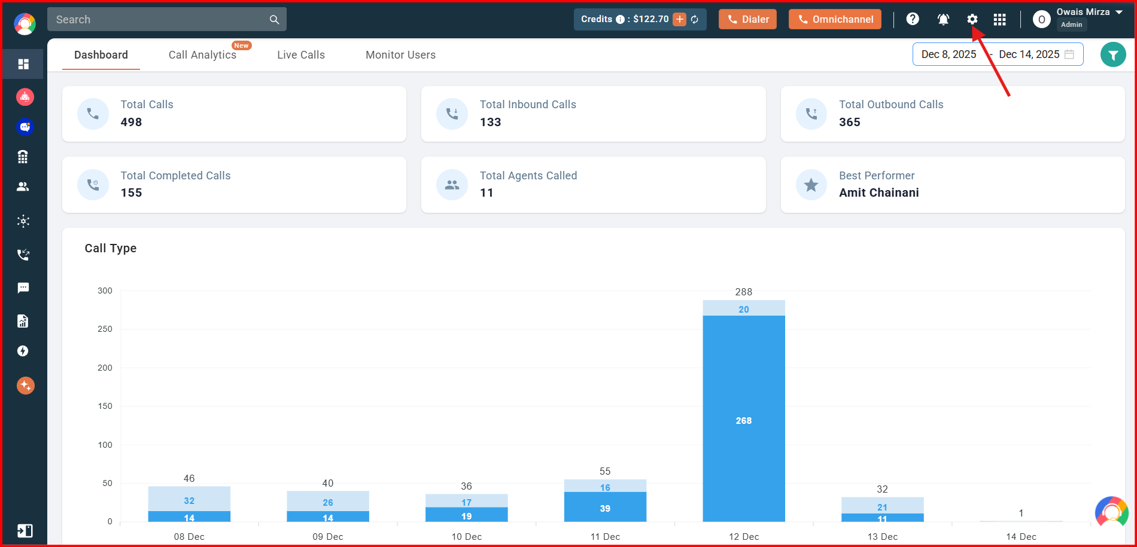Open the lightning bolt automation icon in sidebar
Viewport: 1137px width, 547px height.
[x=23, y=351]
